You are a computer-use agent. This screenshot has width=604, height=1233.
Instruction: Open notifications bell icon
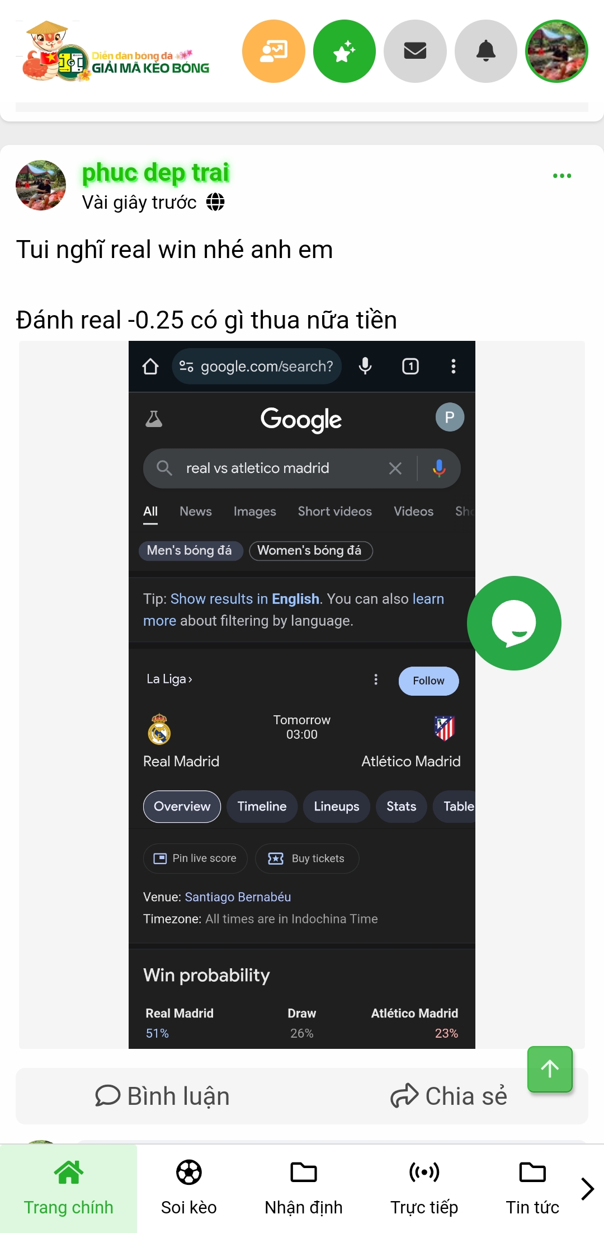pyautogui.click(x=486, y=51)
